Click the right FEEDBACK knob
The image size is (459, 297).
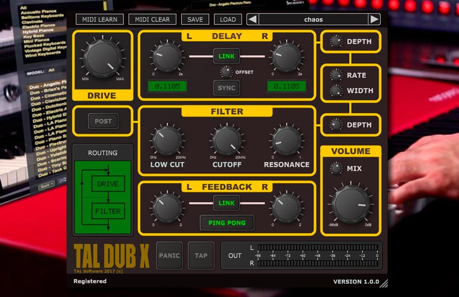coord(286,208)
